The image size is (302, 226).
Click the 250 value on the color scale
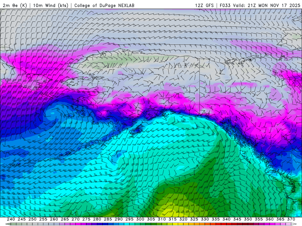pos(32,219)
